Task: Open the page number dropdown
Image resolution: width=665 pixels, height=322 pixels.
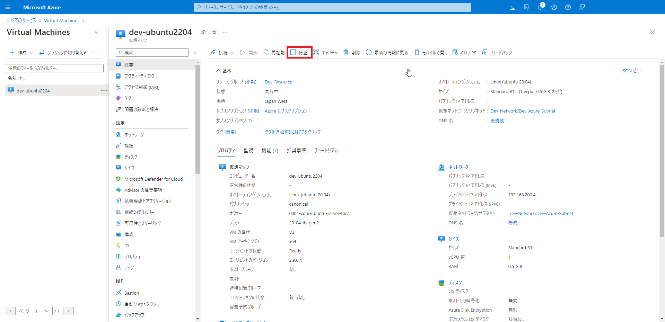Action: [42, 311]
